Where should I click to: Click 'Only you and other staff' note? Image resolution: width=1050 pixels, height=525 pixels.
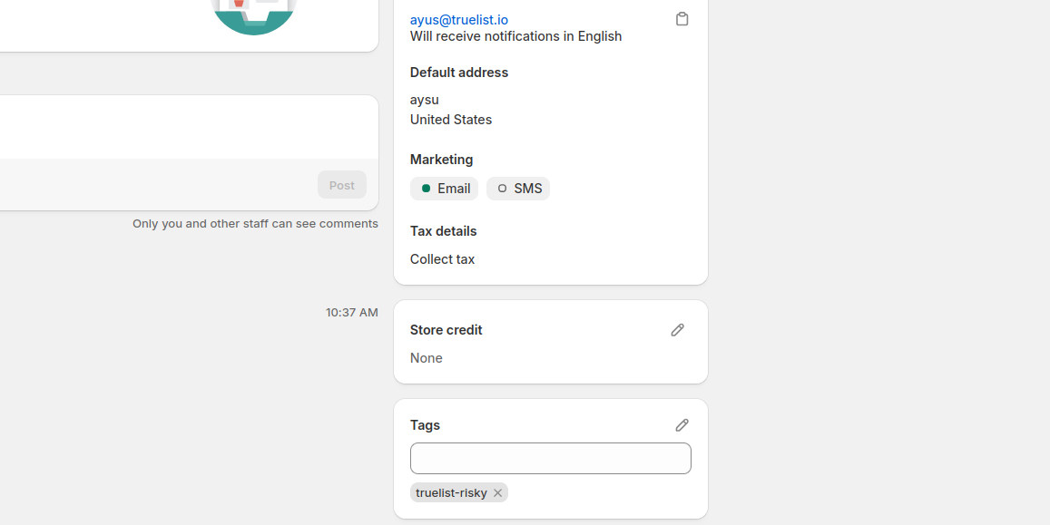[255, 224]
